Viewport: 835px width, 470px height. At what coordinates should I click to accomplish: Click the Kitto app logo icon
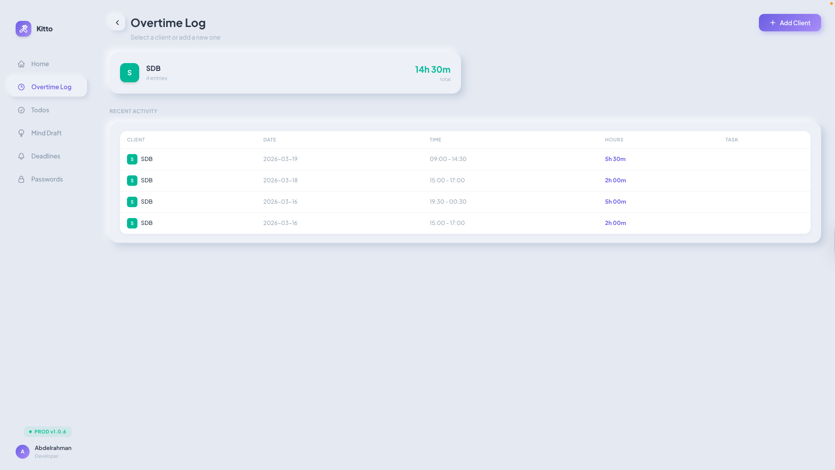pos(23,29)
